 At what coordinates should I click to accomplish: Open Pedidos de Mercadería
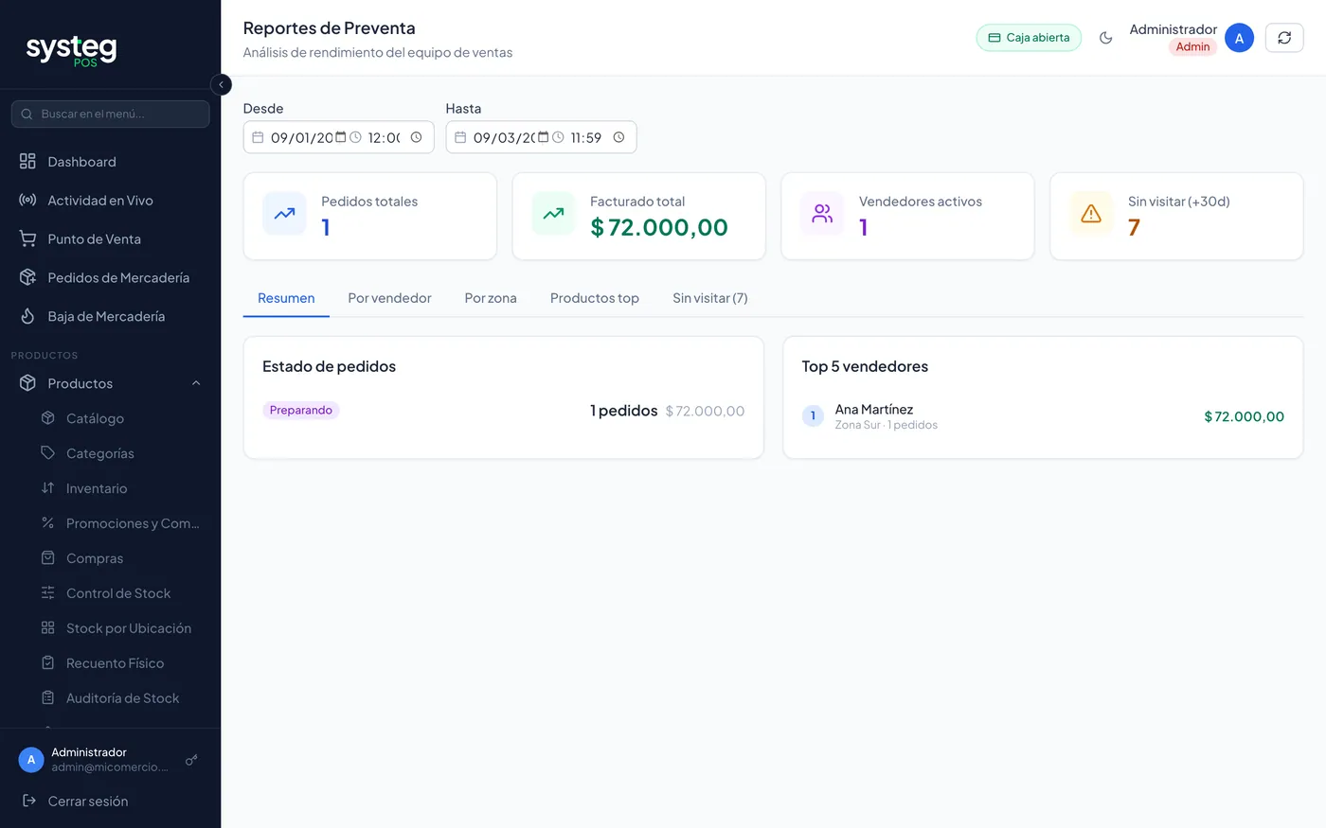point(110,278)
